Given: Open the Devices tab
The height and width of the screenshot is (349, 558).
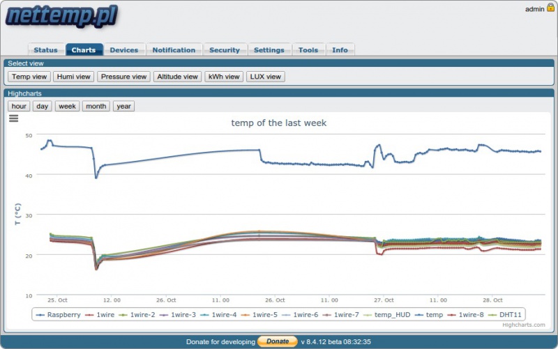Looking at the screenshot, I should 124,50.
